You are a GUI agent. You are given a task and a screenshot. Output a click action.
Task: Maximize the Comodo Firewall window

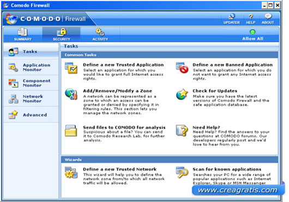[270, 5]
